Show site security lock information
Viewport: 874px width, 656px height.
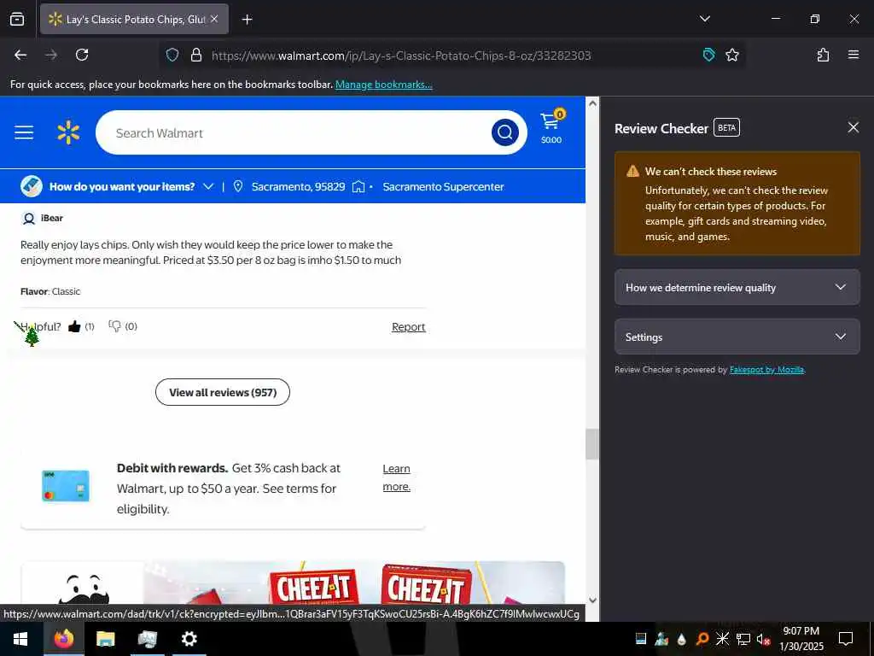(195, 55)
